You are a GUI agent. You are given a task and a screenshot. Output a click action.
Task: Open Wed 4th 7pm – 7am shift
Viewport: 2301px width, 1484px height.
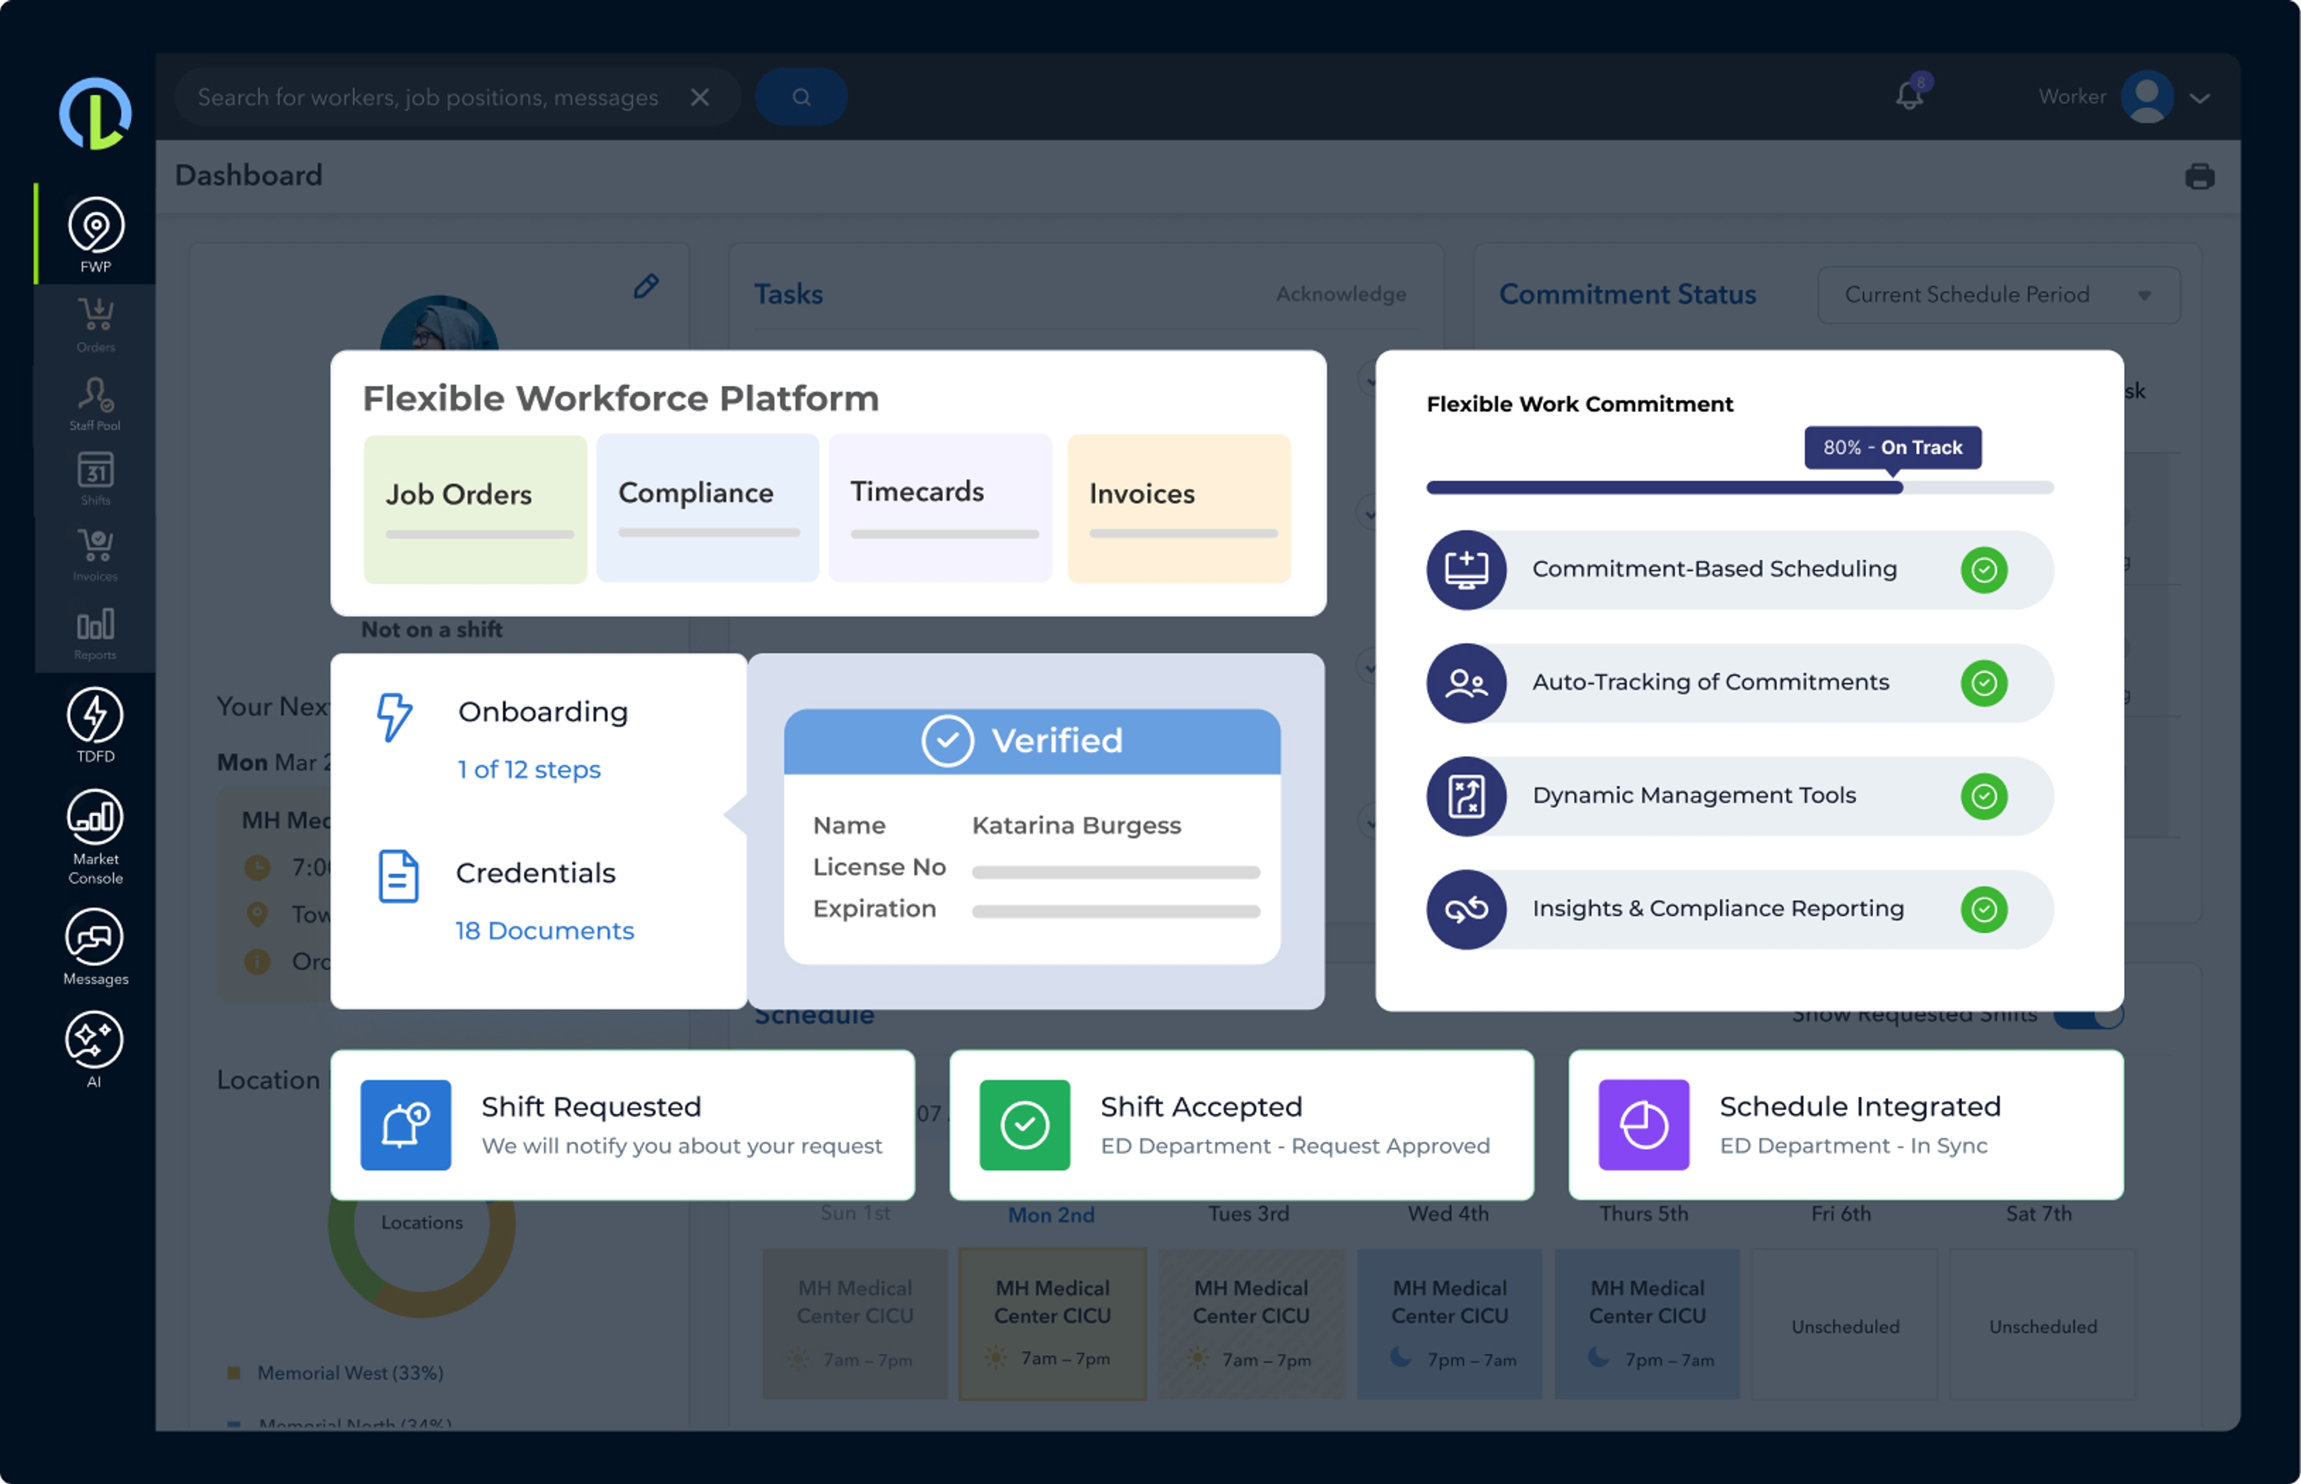click(1449, 1324)
